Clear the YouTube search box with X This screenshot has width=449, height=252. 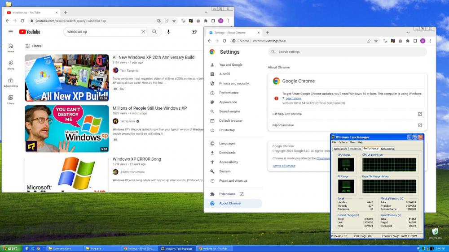tap(143, 32)
